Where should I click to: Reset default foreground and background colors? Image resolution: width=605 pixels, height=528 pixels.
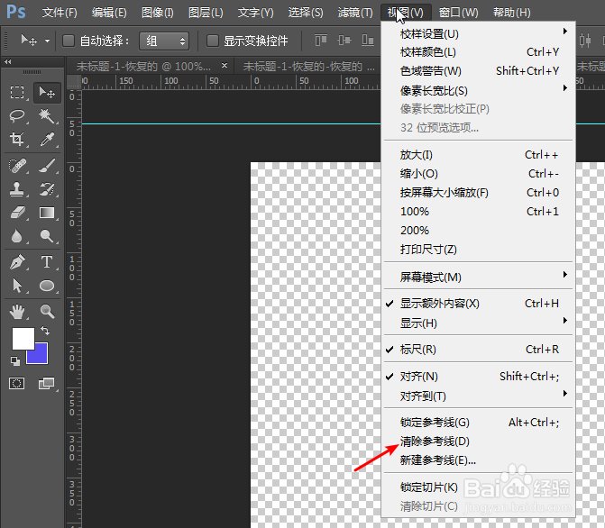click(x=15, y=361)
